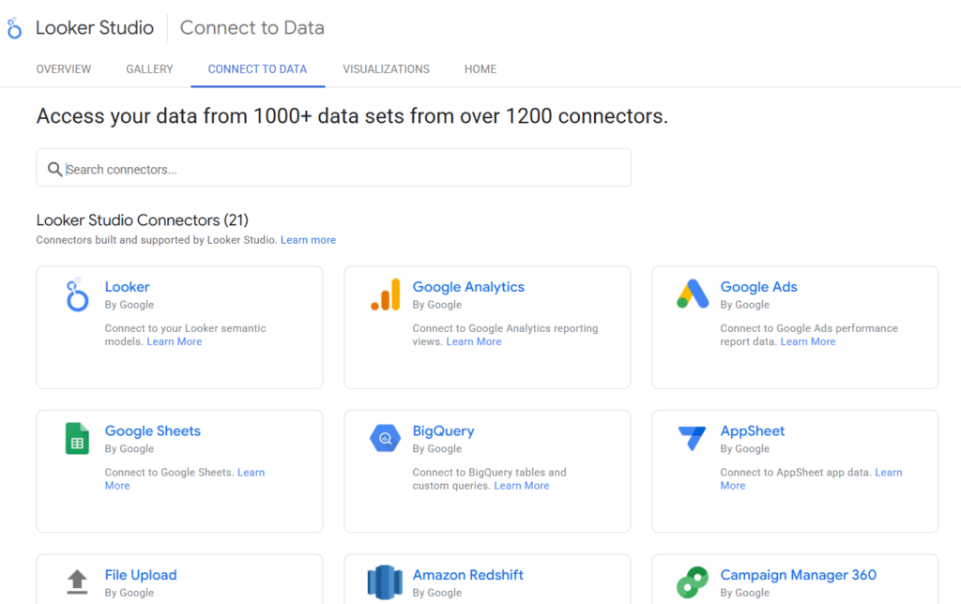Click 'By Google' under File Upload
Image resolution: width=961 pixels, height=604 pixels.
tap(130, 593)
